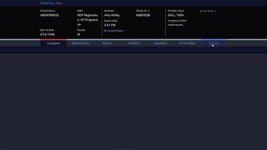Image resolution: width=267 pixels, height=150 pixels.
Task: Click the document icon before Download Report
Action: pyautogui.click(x=105, y=31)
